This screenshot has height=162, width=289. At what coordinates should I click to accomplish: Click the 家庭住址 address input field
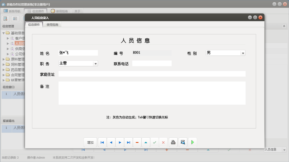coord(152,74)
